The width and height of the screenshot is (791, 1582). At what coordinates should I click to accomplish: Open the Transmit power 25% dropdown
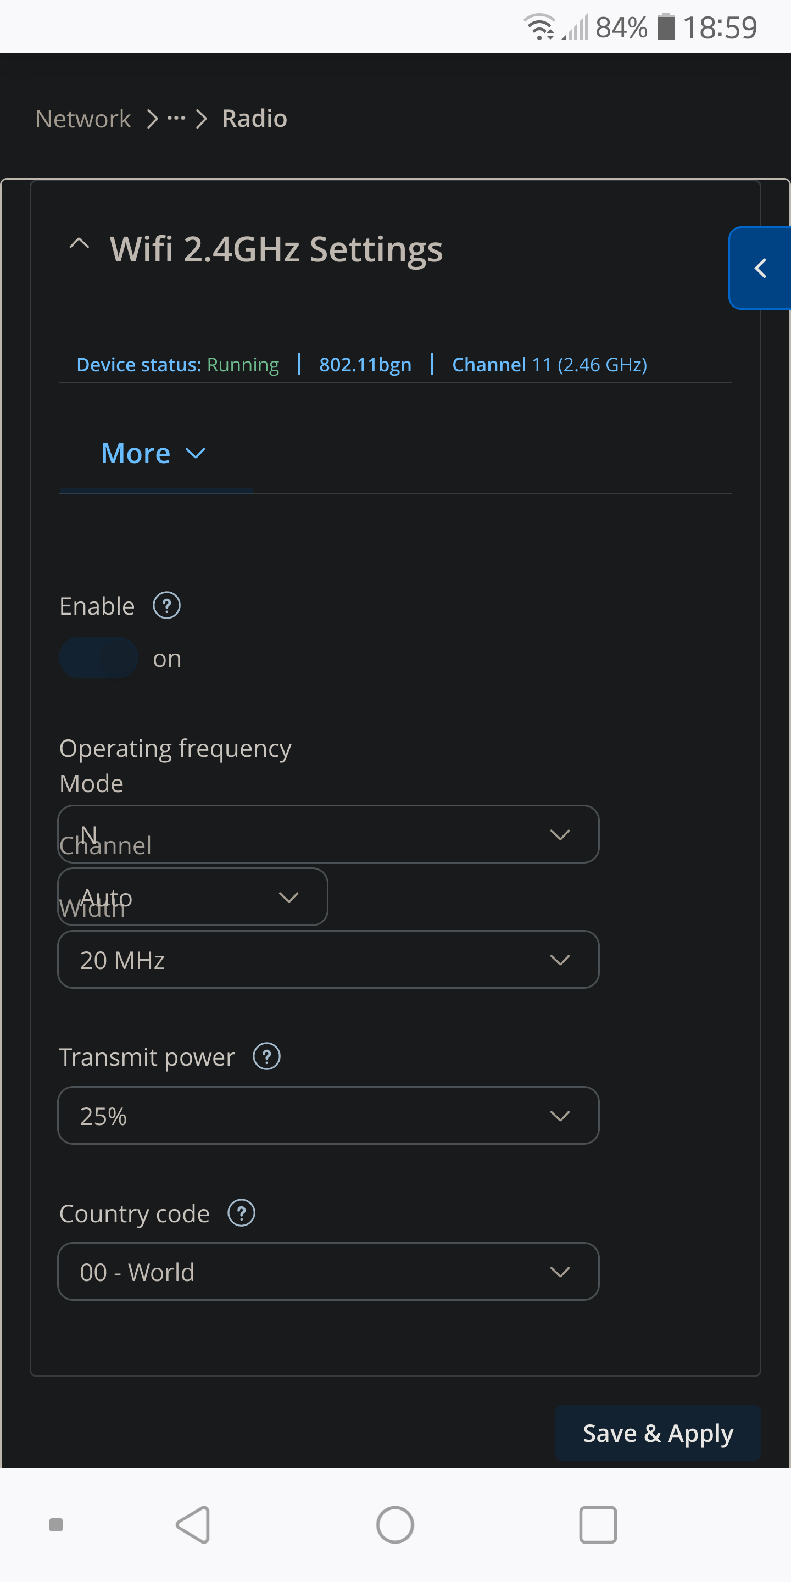tap(328, 1115)
